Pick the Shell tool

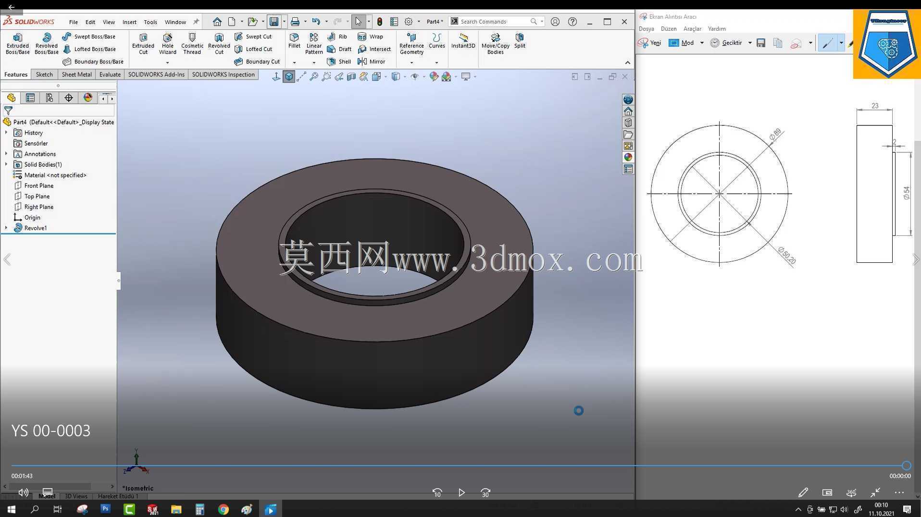point(339,62)
